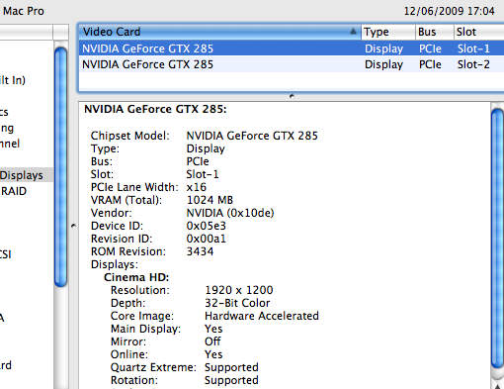Click the Revision ID value 0x00a1
The height and width of the screenshot is (389, 504).
coord(207,239)
